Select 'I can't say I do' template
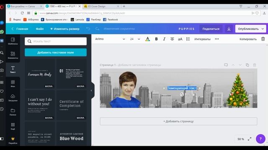Image resolution: width=268 pixels, height=150 pixels. (x=40, y=105)
